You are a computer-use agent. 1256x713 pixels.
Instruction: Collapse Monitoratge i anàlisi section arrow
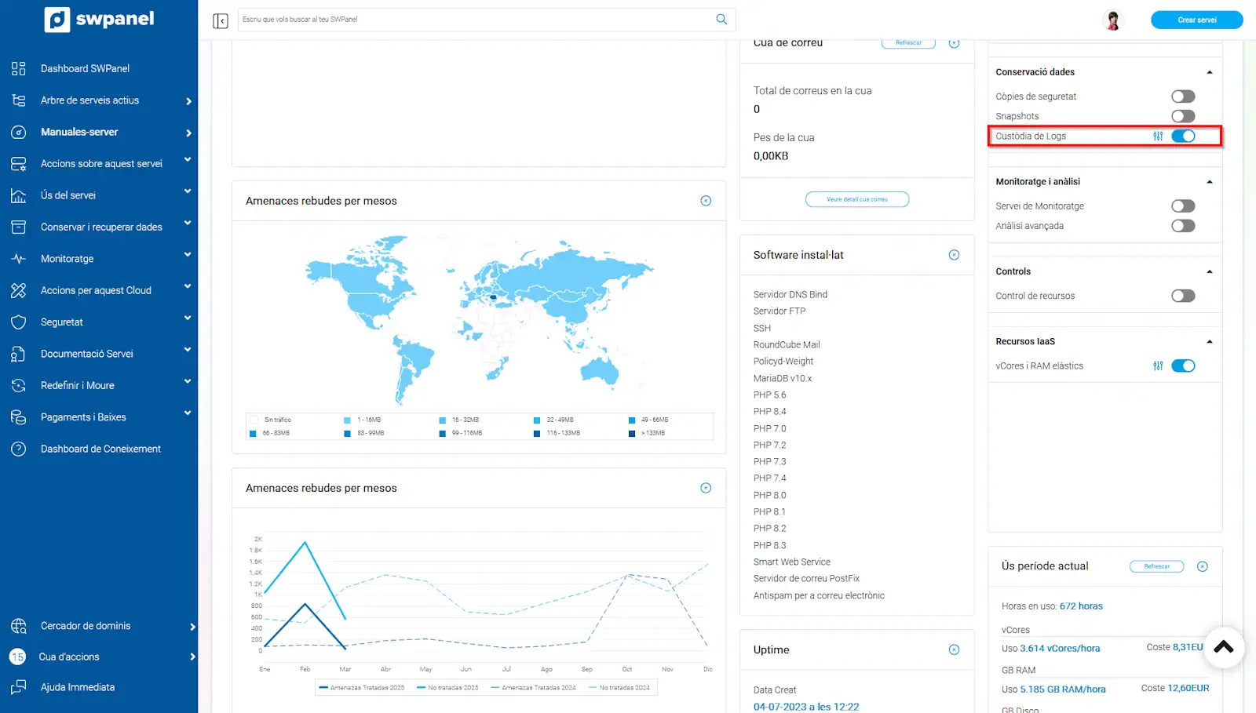[x=1209, y=182]
